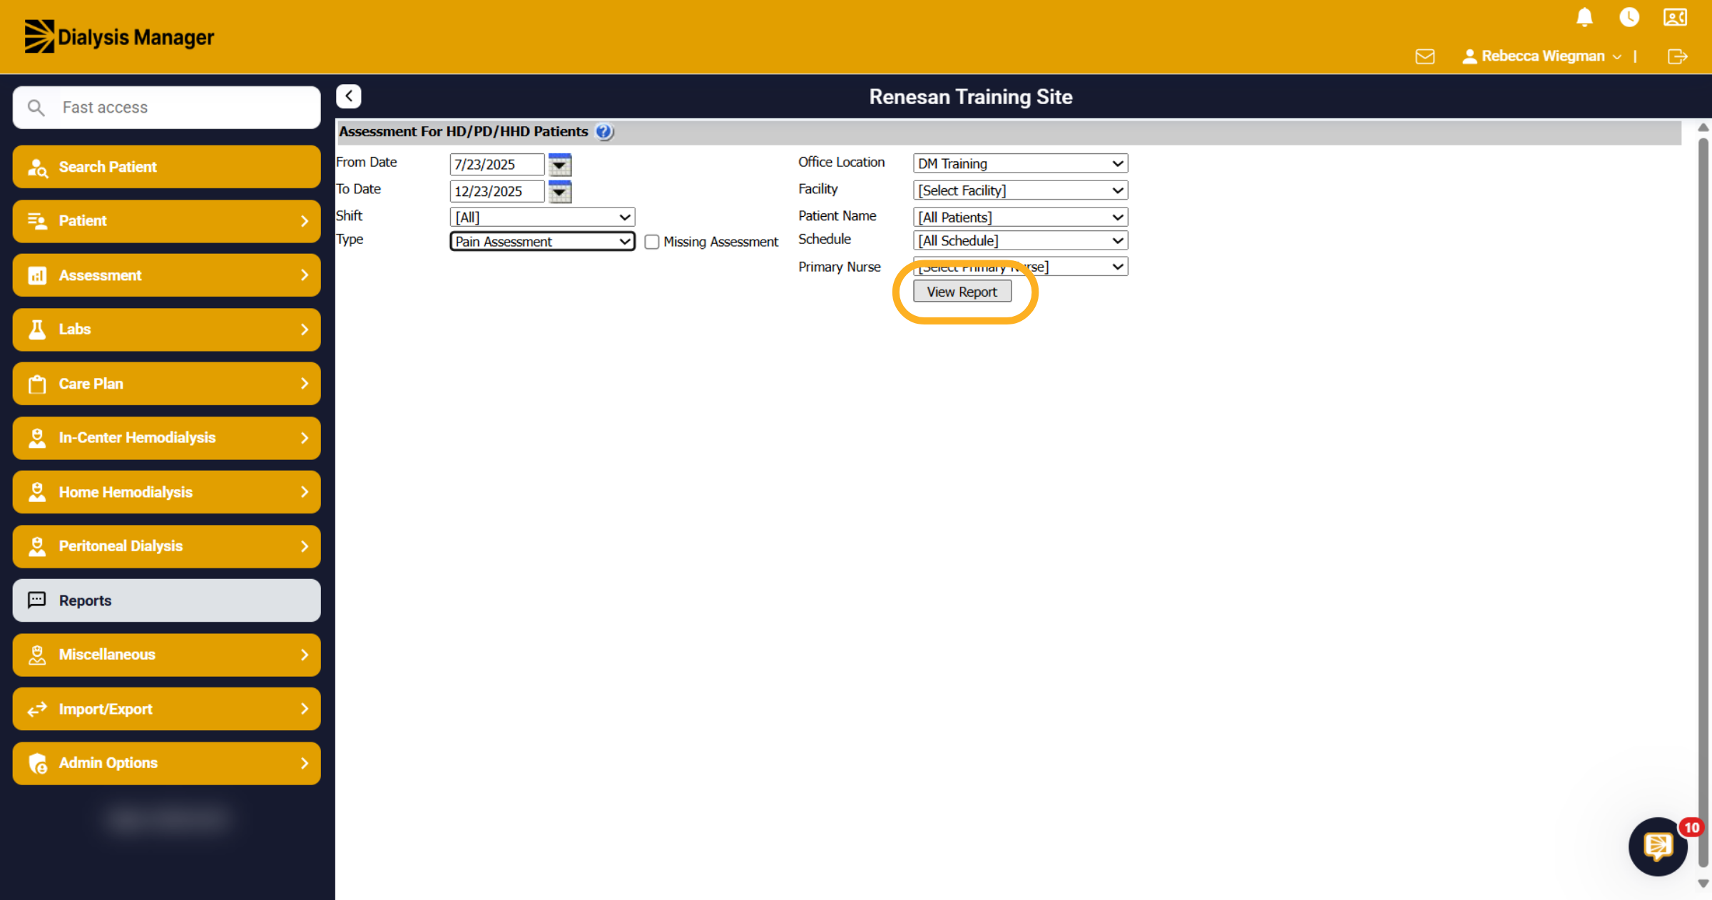The height and width of the screenshot is (900, 1712).
Task: Click the Dialysis Manager logo
Action: point(119,36)
